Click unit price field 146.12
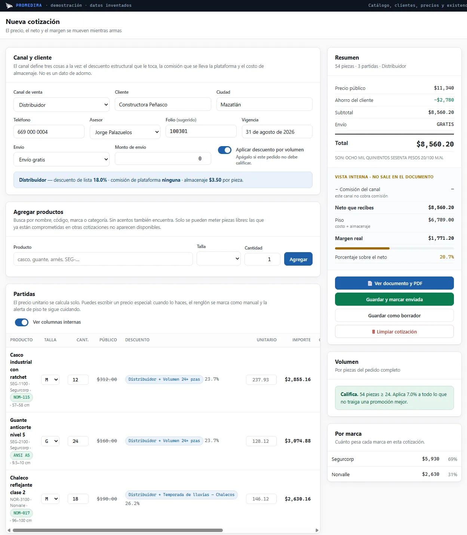 pyautogui.click(x=261, y=499)
